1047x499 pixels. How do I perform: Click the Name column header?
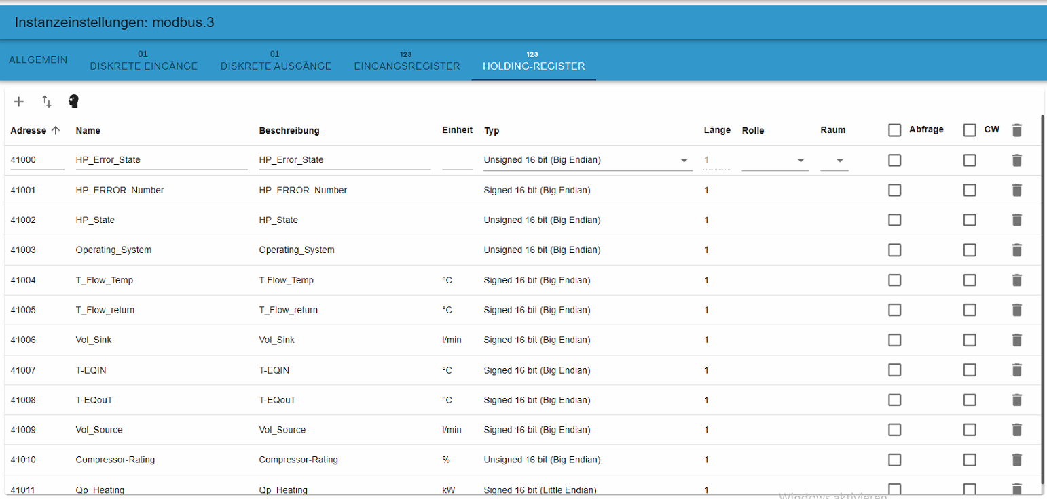(88, 130)
